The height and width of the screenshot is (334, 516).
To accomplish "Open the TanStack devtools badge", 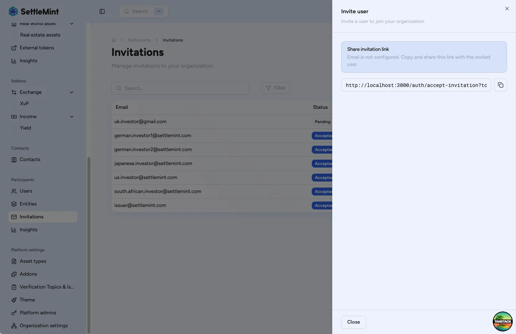I will click(502, 321).
